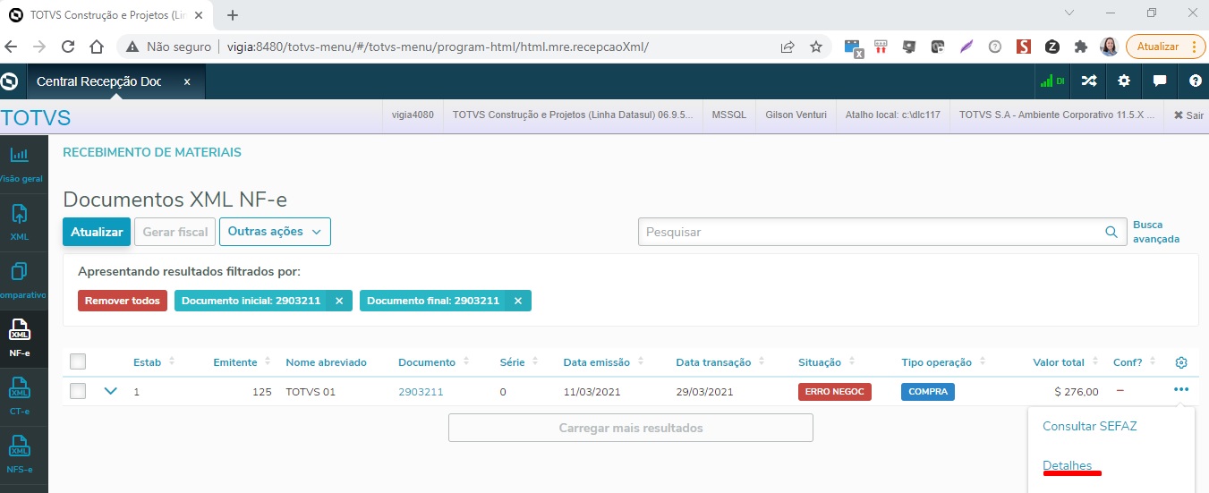Go to the browser home page
Viewport: 1209px width, 493px height.
click(98, 47)
